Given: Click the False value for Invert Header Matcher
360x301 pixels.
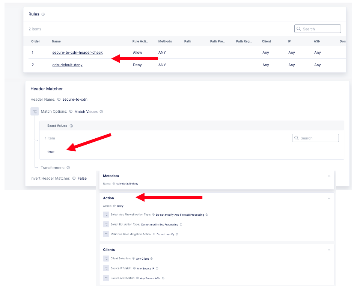Looking at the screenshot, I should point(82,178).
